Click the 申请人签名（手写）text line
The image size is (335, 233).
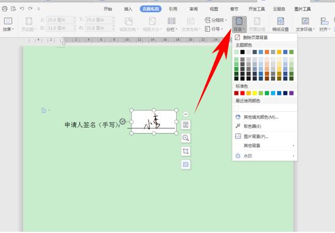[93, 125]
